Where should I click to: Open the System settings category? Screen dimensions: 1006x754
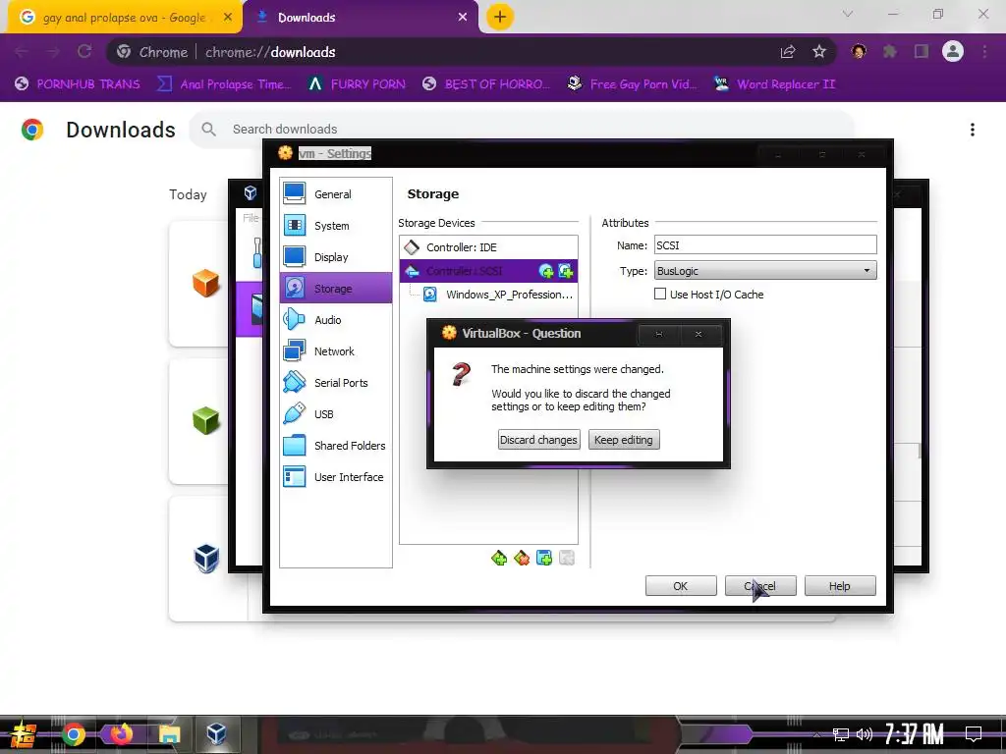(x=336, y=225)
